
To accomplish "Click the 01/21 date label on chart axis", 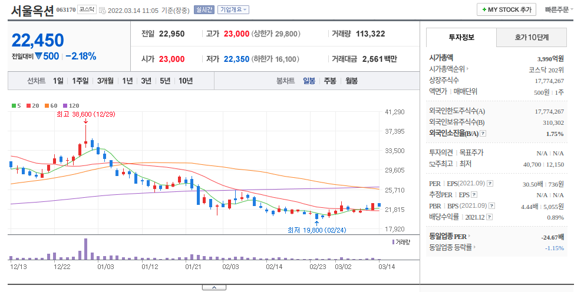I will pos(193,267).
